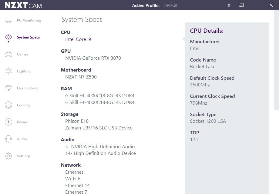Close the NZXT CAM window

(x=271, y=5)
